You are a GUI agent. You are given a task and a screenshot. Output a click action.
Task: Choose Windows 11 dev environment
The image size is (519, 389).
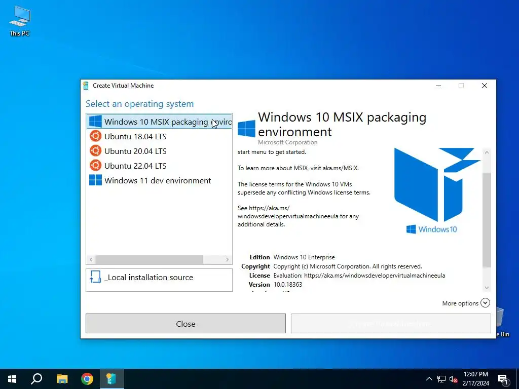159,180
